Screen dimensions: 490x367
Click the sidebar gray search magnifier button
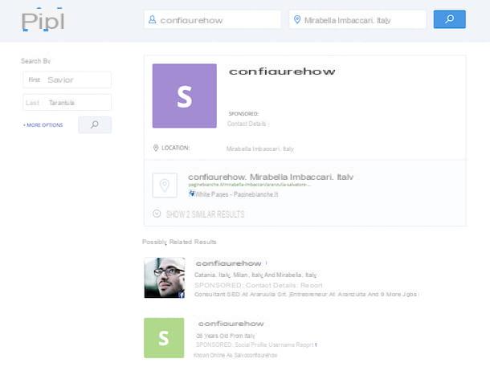point(95,124)
